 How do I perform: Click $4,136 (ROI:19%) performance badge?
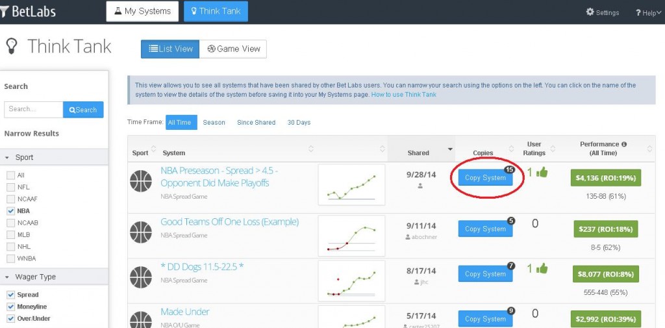(x=606, y=178)
